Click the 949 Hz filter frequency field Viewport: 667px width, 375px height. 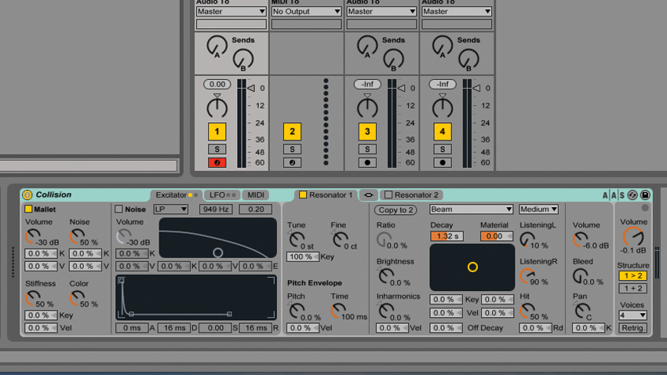[x=216, y=209]
